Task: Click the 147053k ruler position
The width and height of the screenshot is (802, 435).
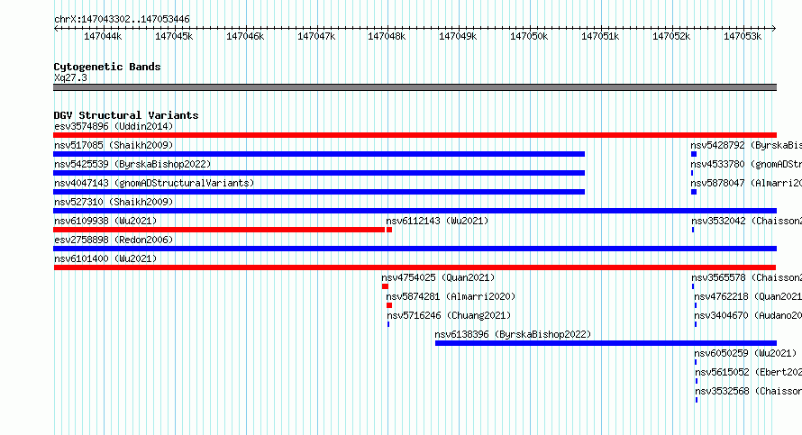Action: (x=743, y=36)
